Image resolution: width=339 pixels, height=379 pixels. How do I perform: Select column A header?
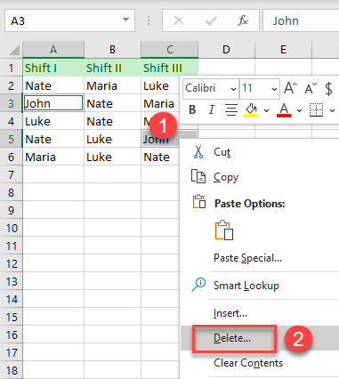(x=53, y=50)
